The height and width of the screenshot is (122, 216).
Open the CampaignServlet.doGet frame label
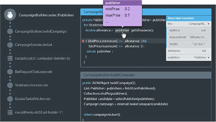click(33, 45)
